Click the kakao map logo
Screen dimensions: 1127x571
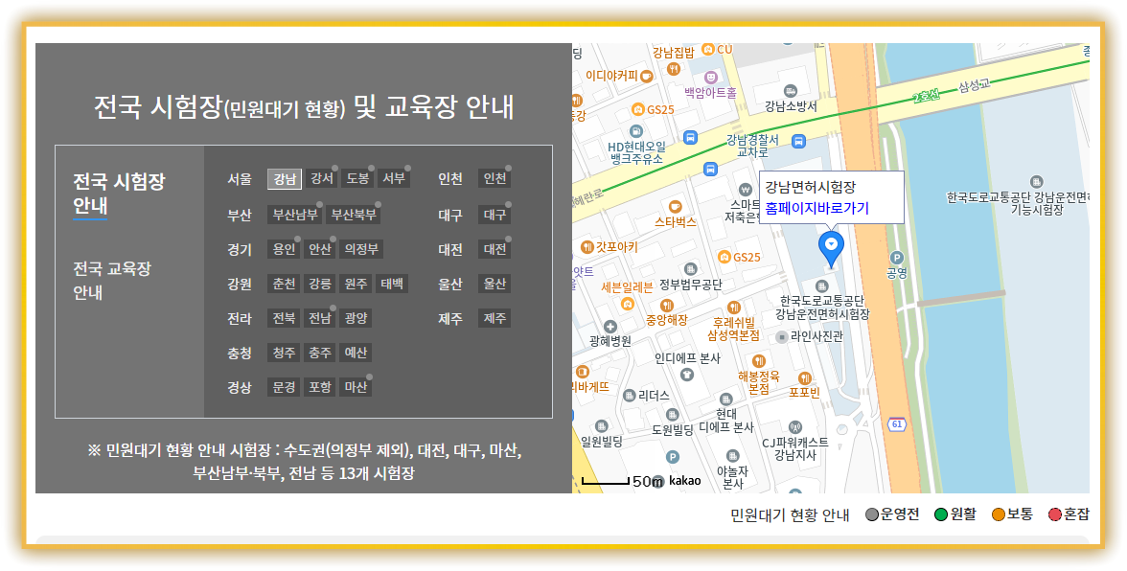point(684,481)
